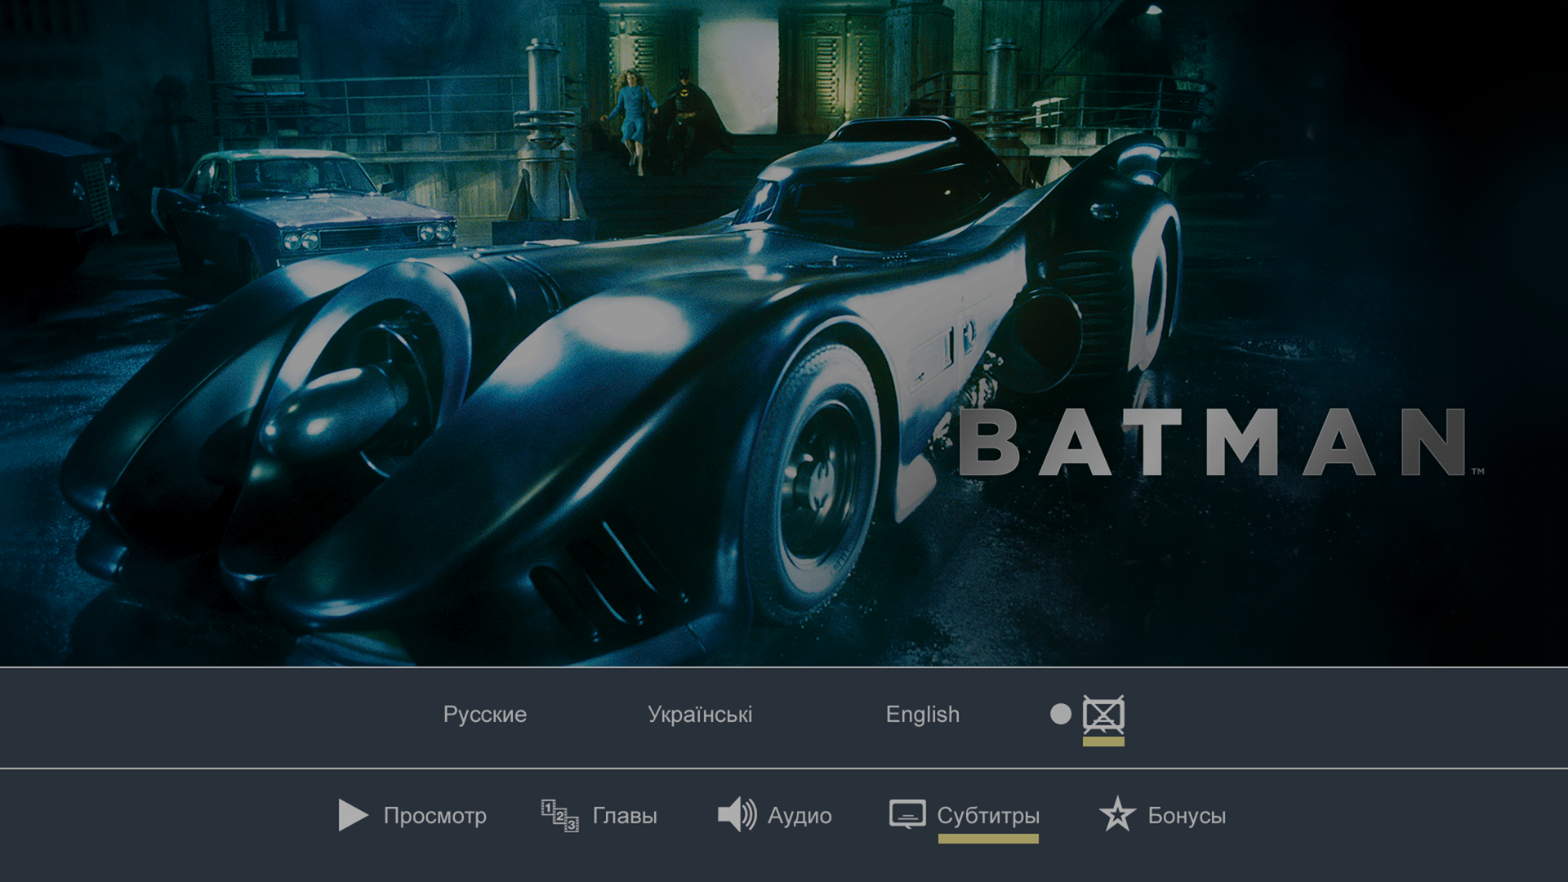
Task: Open the Просмотр menu item
Action: coord(435,815)
